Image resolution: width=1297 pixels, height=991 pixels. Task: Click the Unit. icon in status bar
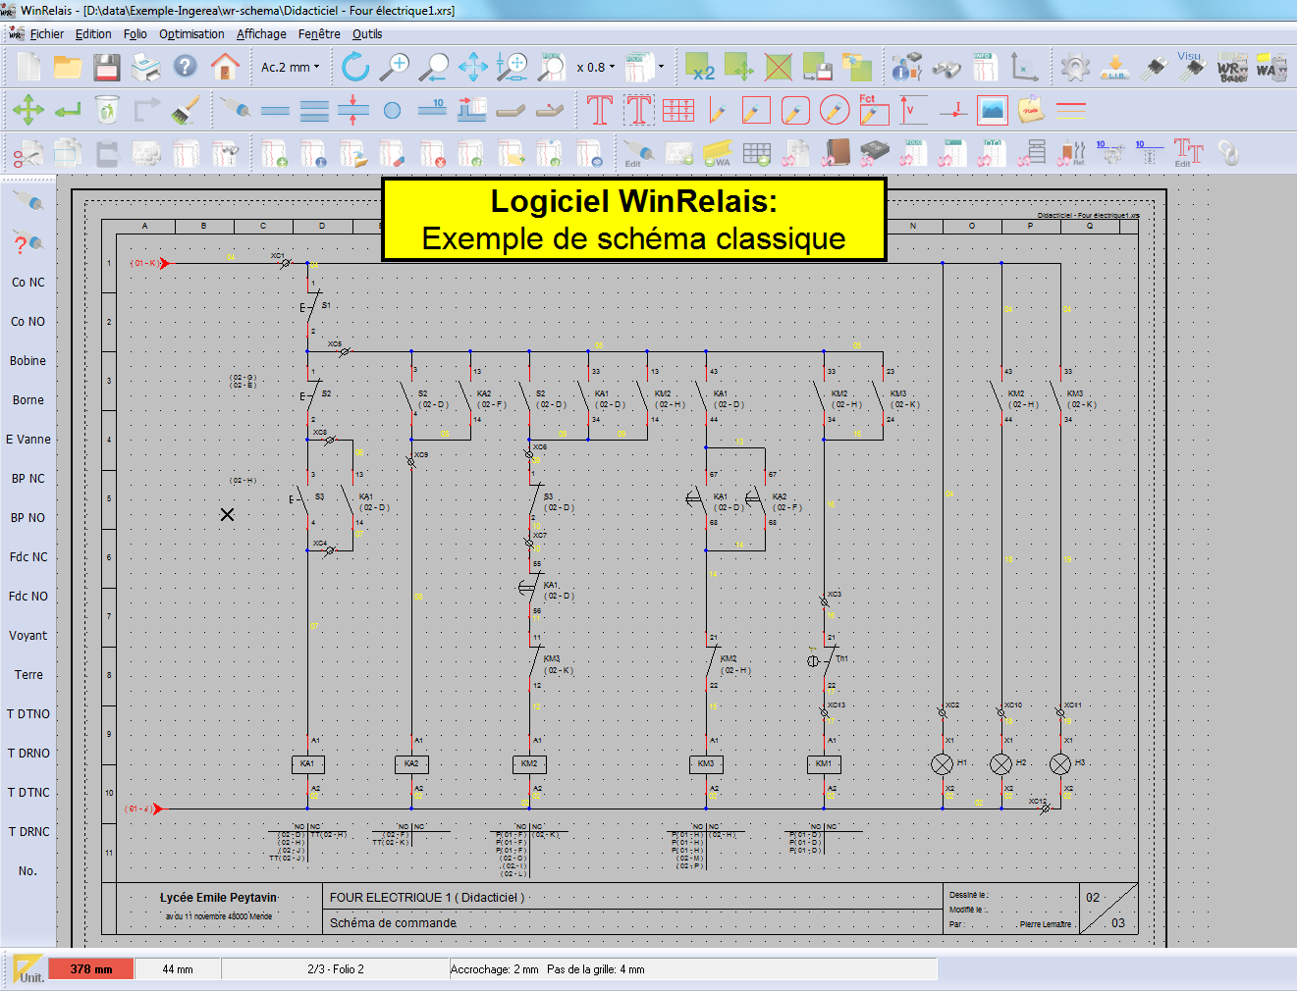coord(28,969)
